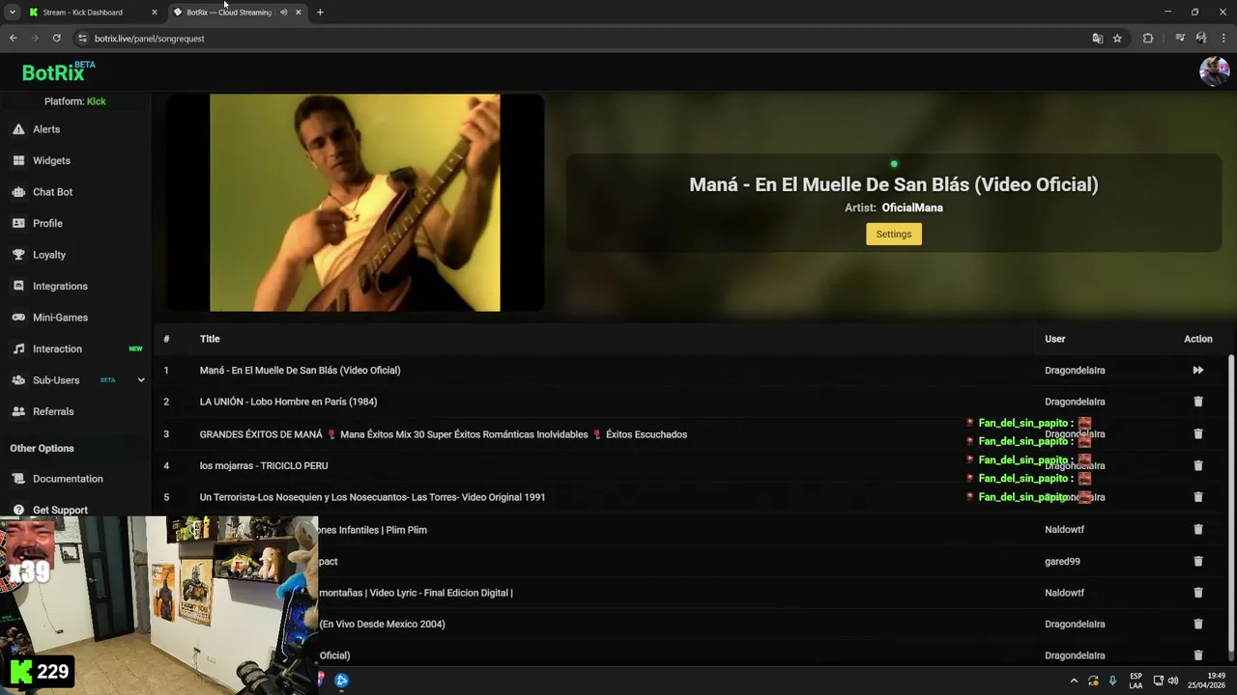
Task: Select the BotRix Cloud Streaming tab
Action: 228,13
